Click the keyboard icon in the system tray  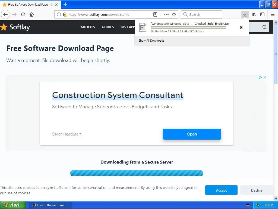click(x=248, y=205)
